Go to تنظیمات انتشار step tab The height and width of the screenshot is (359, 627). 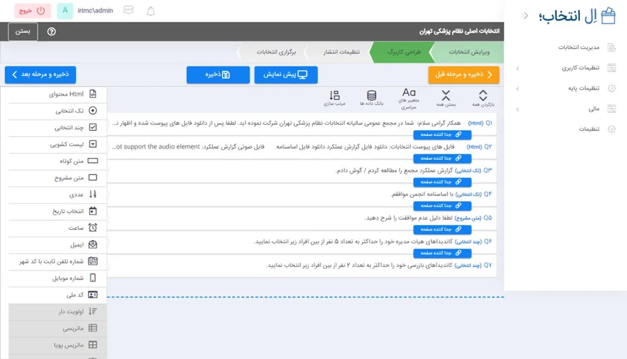[340, 52]
